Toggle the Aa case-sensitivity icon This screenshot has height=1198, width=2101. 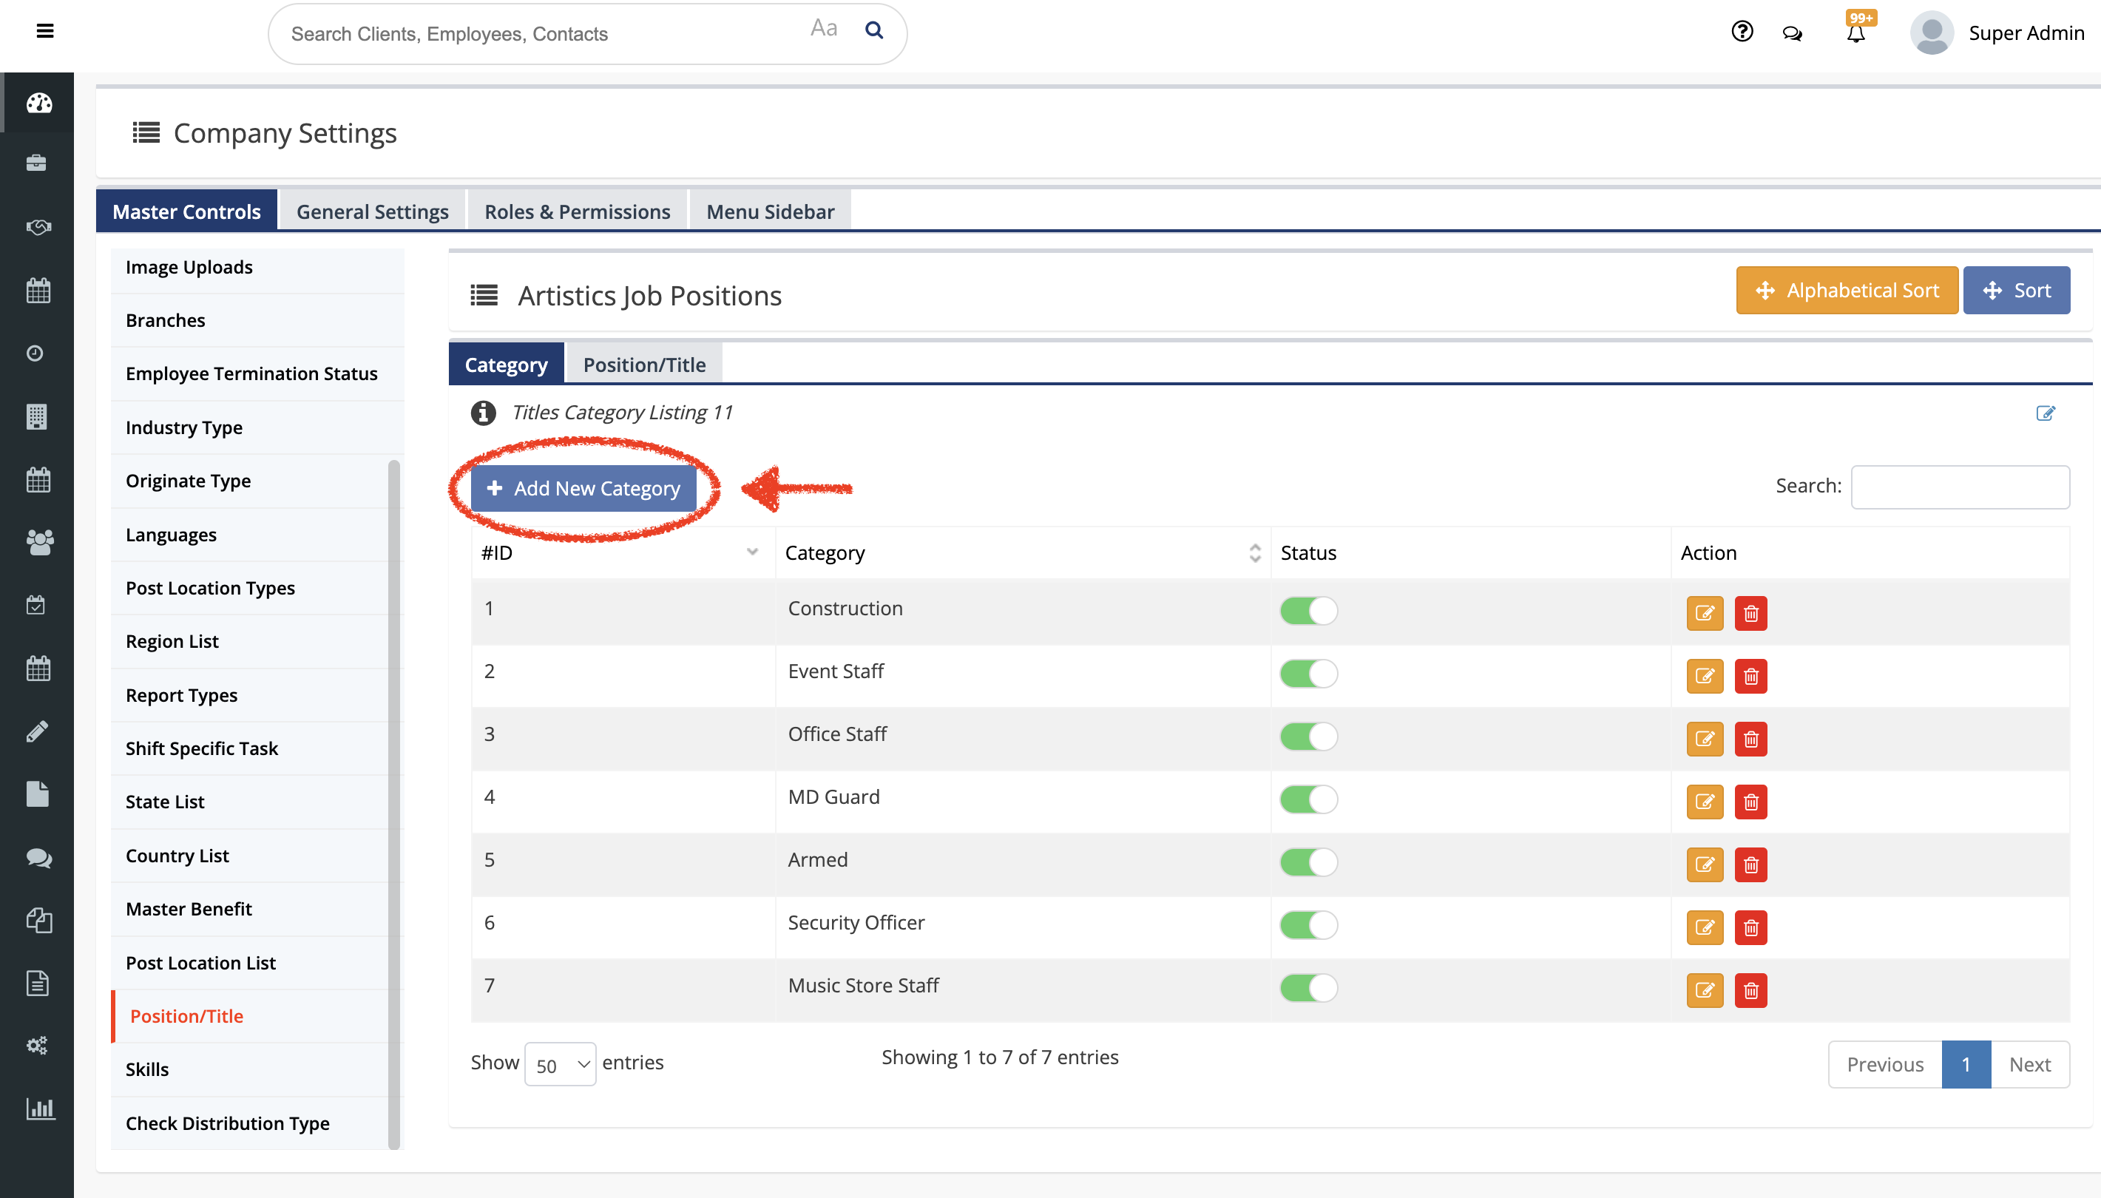[823, 29]
